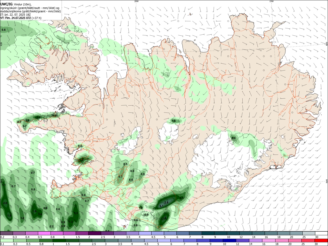Click the bright red 30 mm rain swatch
328x246 pixels.
[x=321, y=240]
